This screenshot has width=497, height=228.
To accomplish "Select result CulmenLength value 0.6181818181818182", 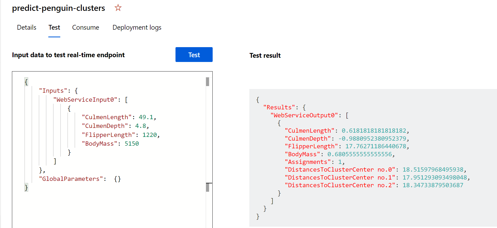I will pos(374,131).
